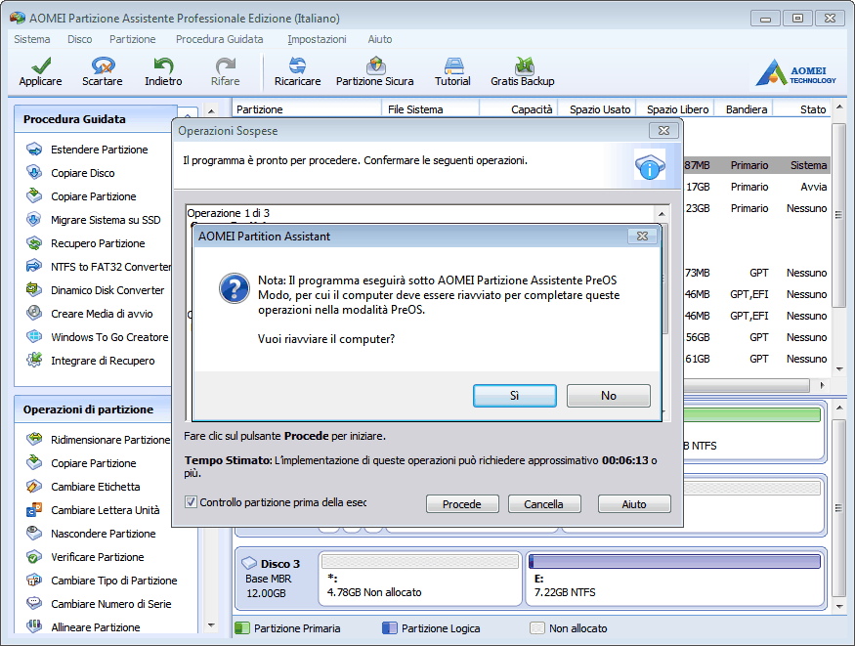This screenshot has width=855, height=646.
Task: Click the Scartare toolbar icon
Action: (103, 65)
